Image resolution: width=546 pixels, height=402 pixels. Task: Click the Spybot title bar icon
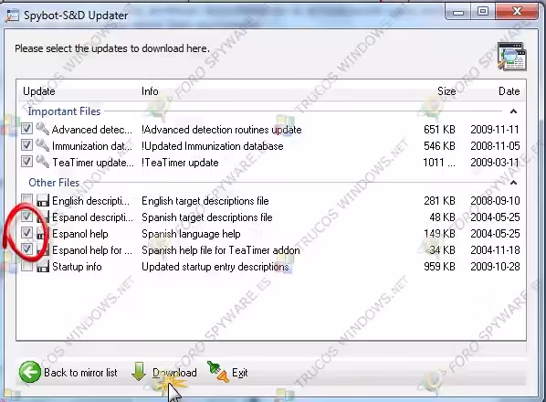(13, 16)
